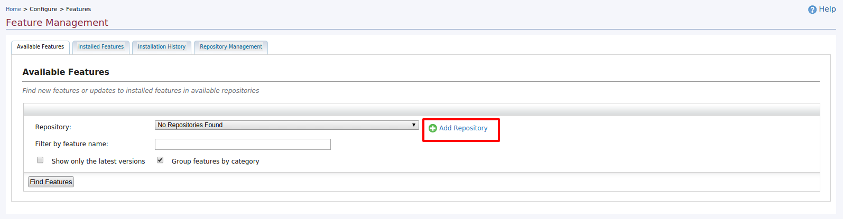Click the 'Filter by feature name' label
This screenshot has height=219, width=843.
click(x=71, y=144)
